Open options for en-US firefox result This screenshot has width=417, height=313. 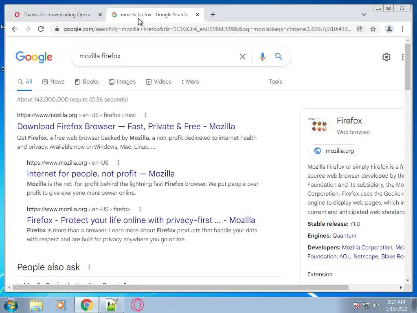coord(140,209)
